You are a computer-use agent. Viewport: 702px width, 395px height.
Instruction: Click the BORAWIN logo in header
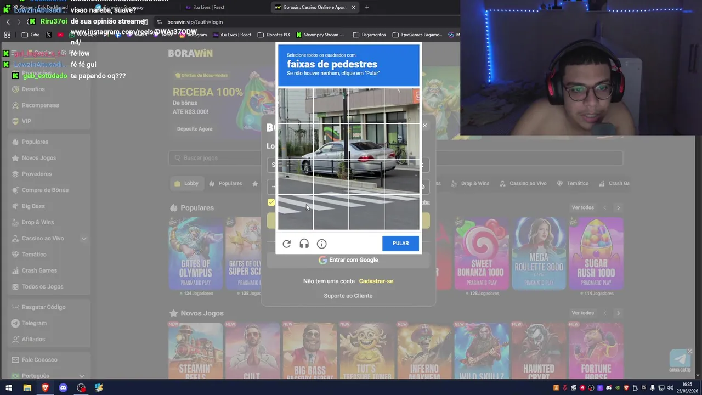click(x=190, y=53)
